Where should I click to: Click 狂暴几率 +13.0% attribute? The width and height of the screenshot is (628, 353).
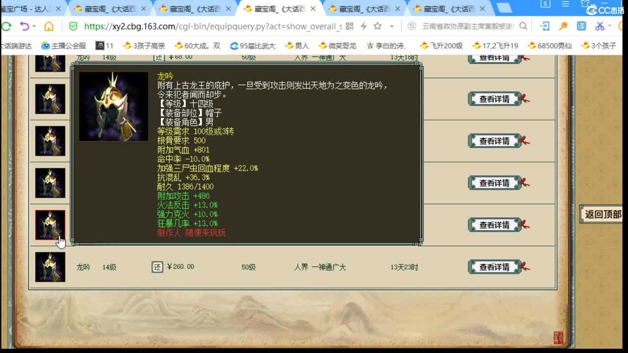[x=187, y=224]
